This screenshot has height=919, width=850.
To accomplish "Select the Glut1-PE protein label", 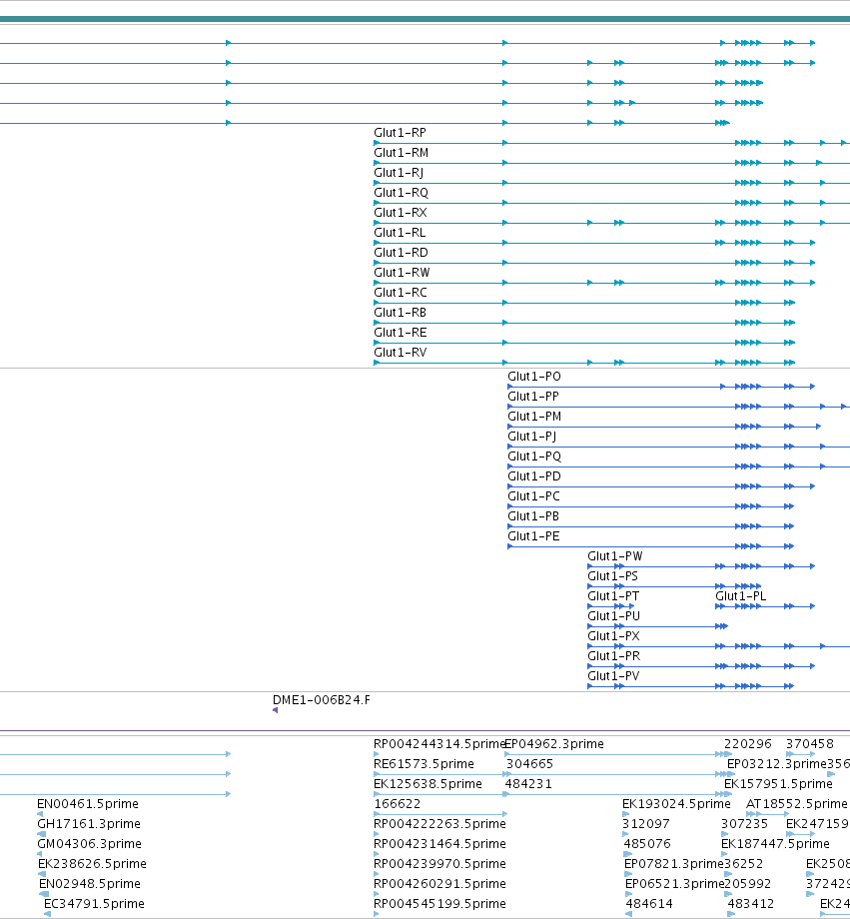I will click(533, 535).
